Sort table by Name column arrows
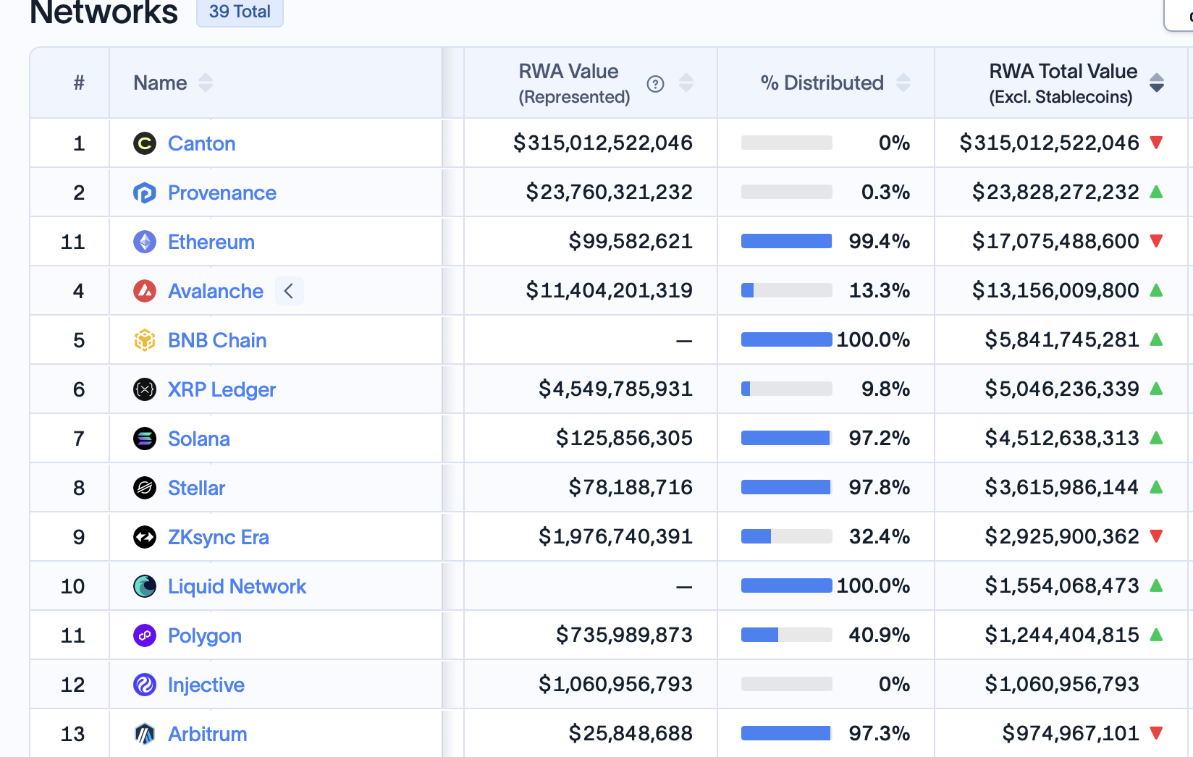This screenshot has height=757, width=1193. pyautogui.click(x=206, y=83)
